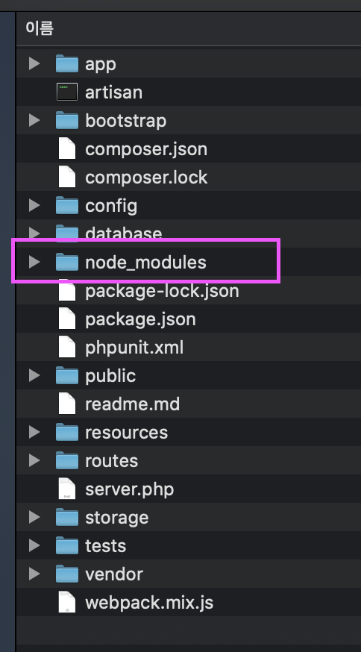Click the webpack.mix.js file icon
Image resolution: width=361 pixels, height=652 pixels.
coord(67,603)
